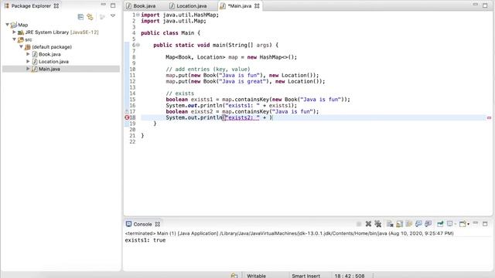Fold the main method on line 6
Viewport: 495px width, 278px height.
138,45
